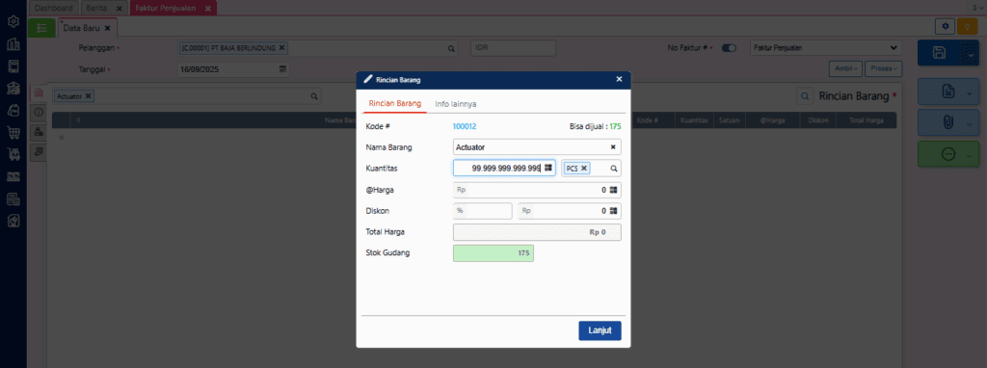Open calculator for @Harga field

tap(613, 190)
